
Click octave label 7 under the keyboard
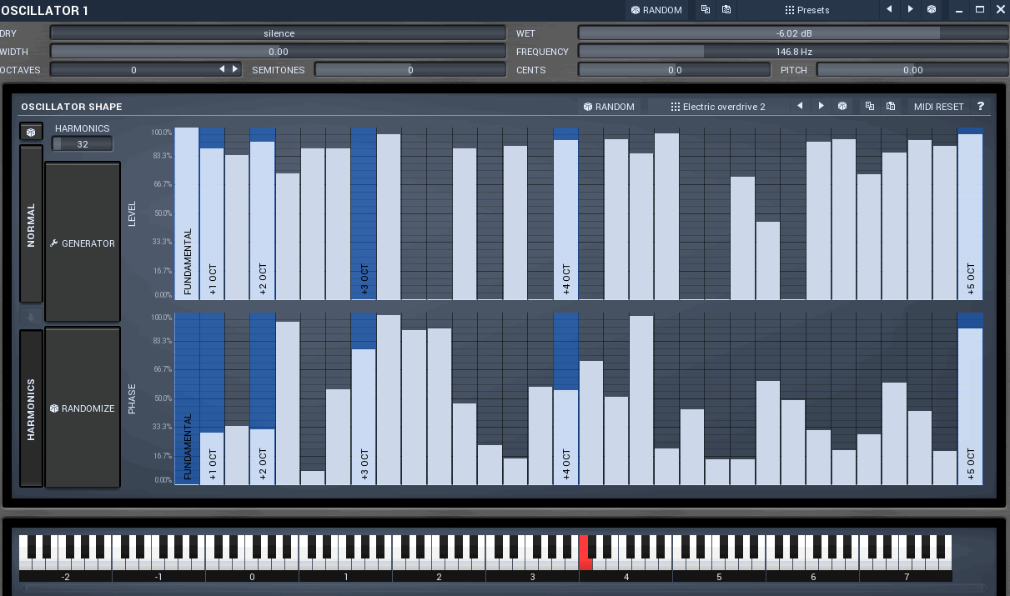tap(906, 576)
